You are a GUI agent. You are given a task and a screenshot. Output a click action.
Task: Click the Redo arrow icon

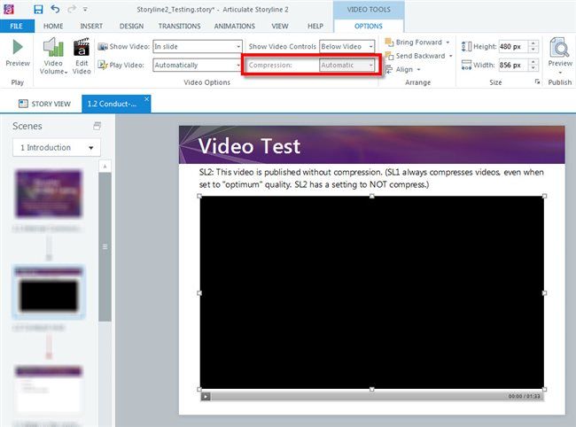coord(72,8)
